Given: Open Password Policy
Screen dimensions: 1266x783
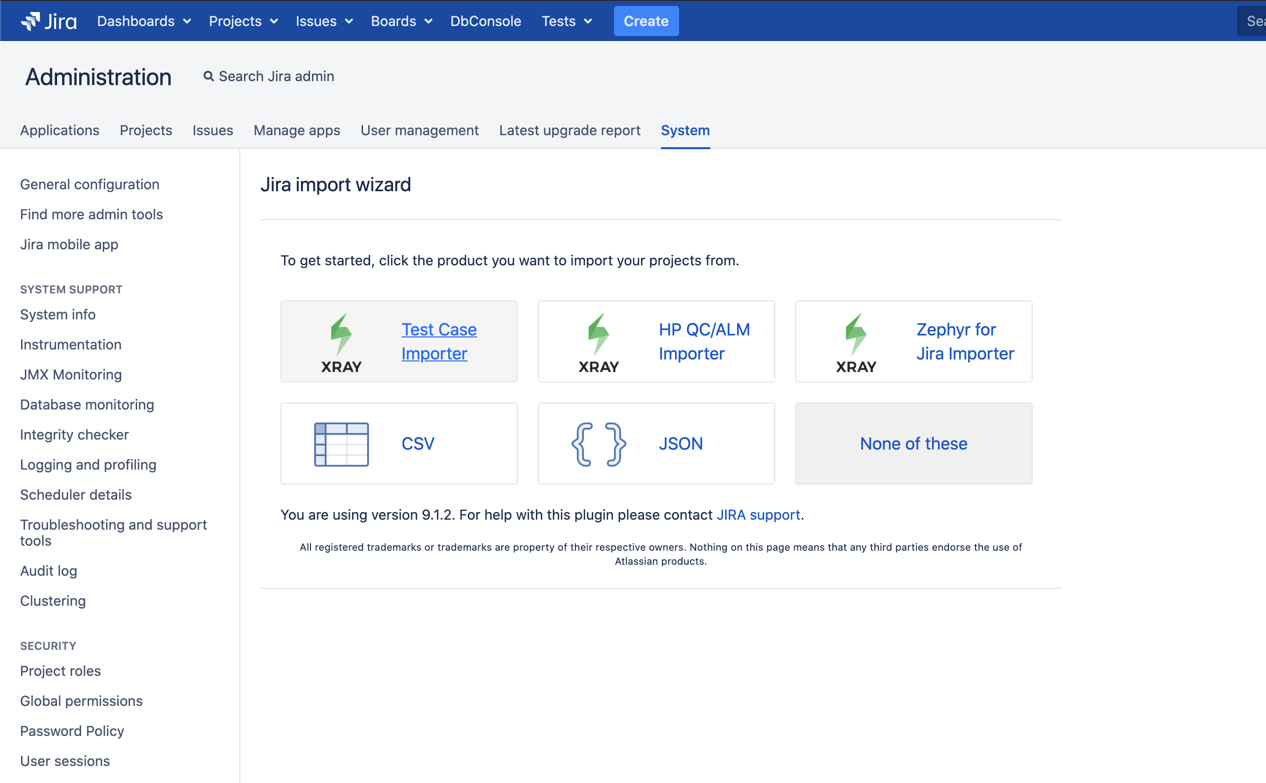Looking at the screenshot, I should [x=72, y=731].
